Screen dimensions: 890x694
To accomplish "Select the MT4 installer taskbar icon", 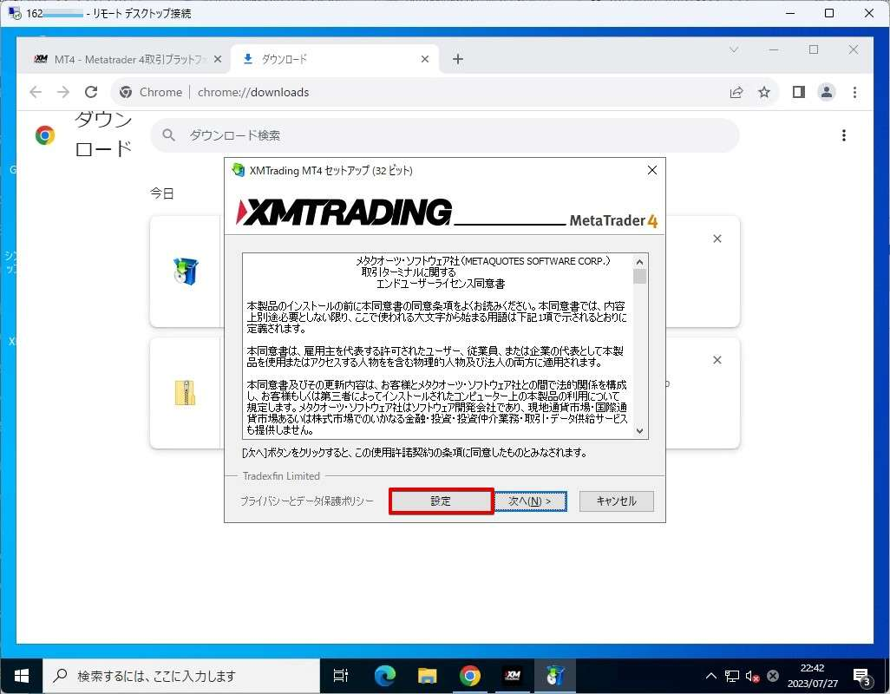I will click(554, 676).
